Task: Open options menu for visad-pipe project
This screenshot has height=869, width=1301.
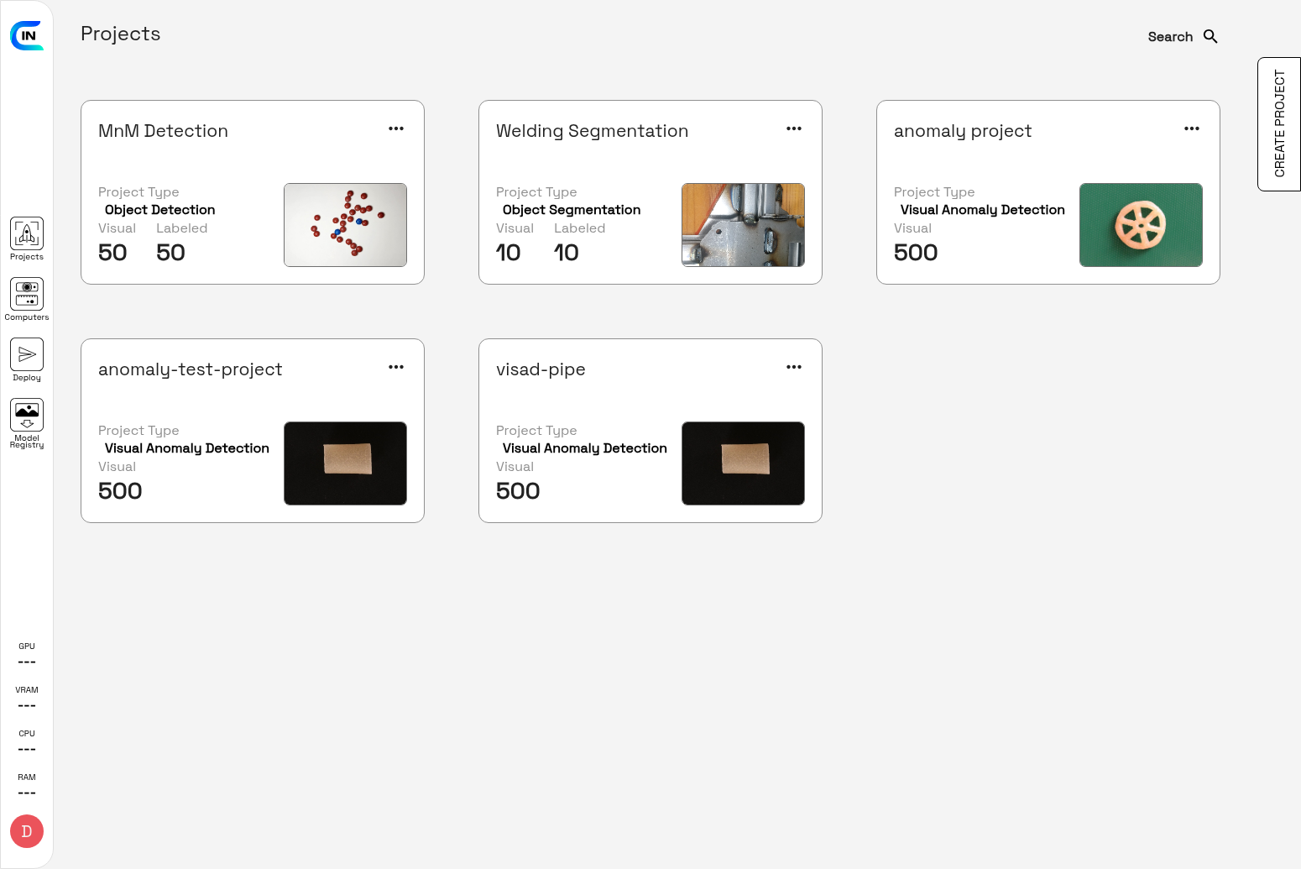Action: 793,367
